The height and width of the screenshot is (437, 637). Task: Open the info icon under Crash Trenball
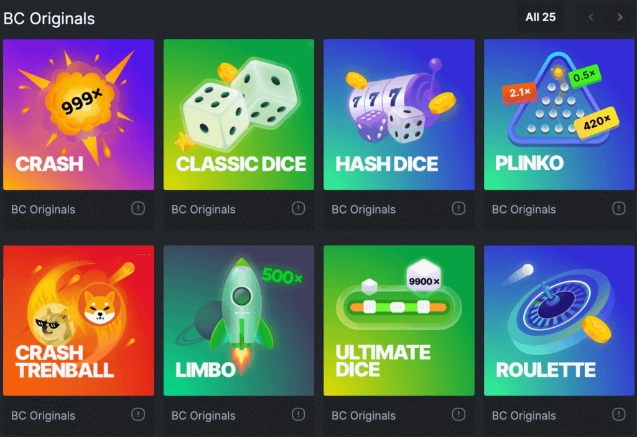(x=138, y=414)
